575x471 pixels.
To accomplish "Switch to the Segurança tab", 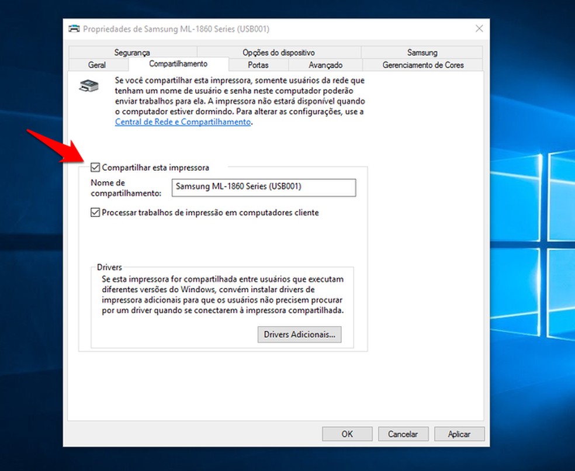I will tap(132, 53).
